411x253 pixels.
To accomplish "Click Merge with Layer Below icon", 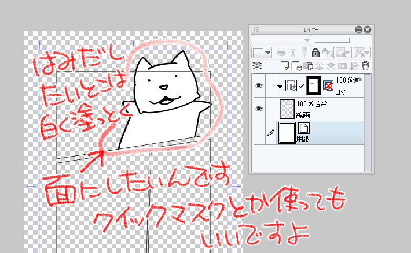I will 331,66.
